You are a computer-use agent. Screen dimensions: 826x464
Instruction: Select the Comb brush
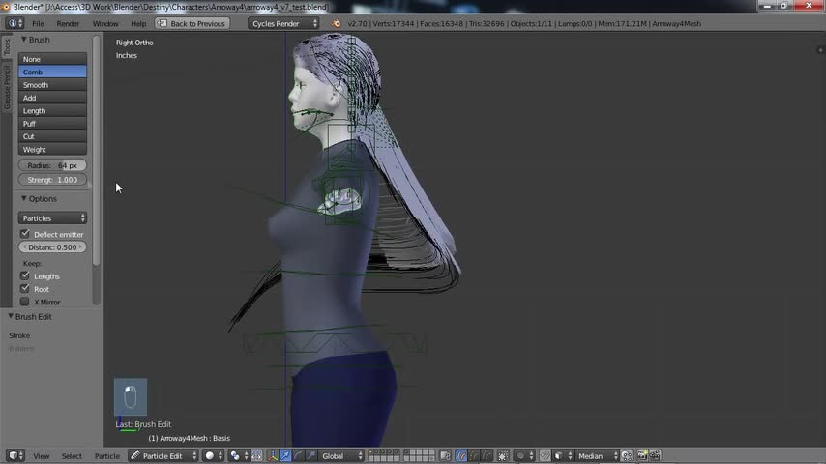tap(52, 72)
